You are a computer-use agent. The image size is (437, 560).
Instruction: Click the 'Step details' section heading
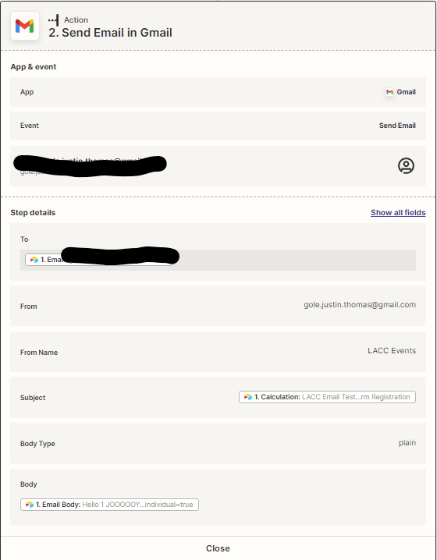33,212
